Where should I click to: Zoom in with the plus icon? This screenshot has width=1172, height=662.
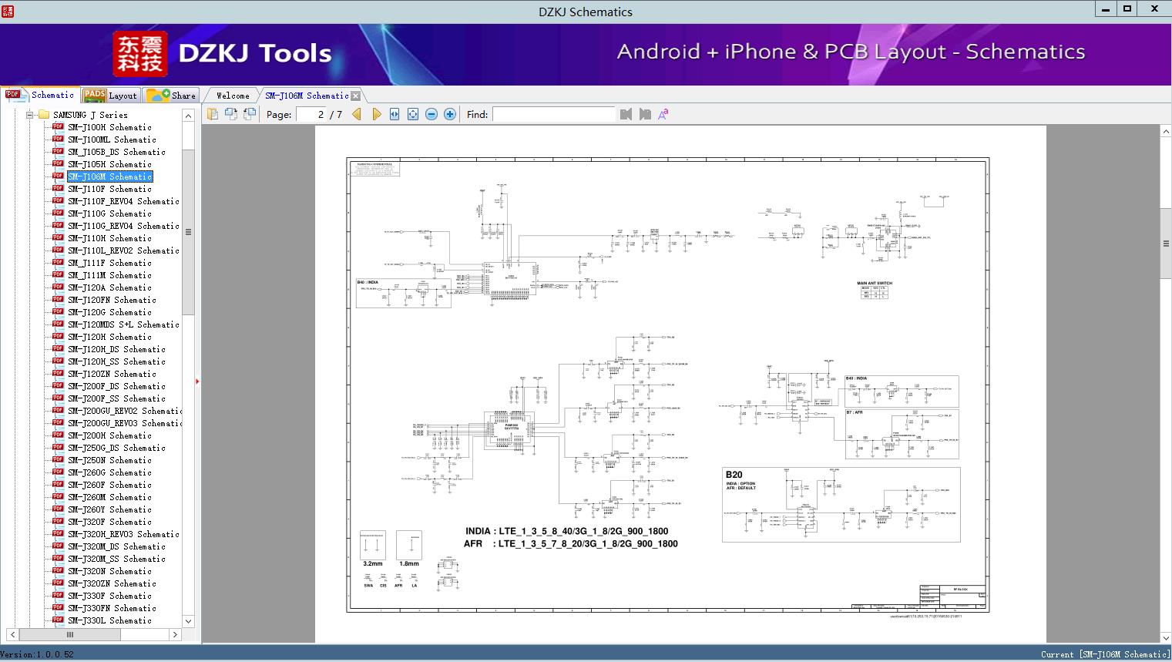click(450, 114)
